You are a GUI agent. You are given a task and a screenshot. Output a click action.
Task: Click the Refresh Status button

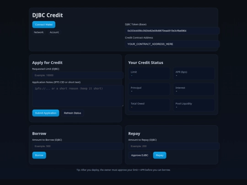pos(72,113)
